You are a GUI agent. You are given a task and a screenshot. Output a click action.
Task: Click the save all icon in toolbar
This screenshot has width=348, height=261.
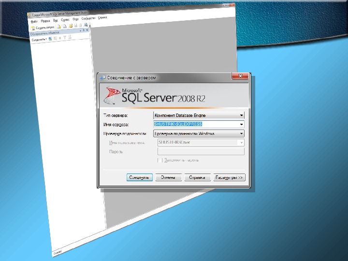point(80,25)
